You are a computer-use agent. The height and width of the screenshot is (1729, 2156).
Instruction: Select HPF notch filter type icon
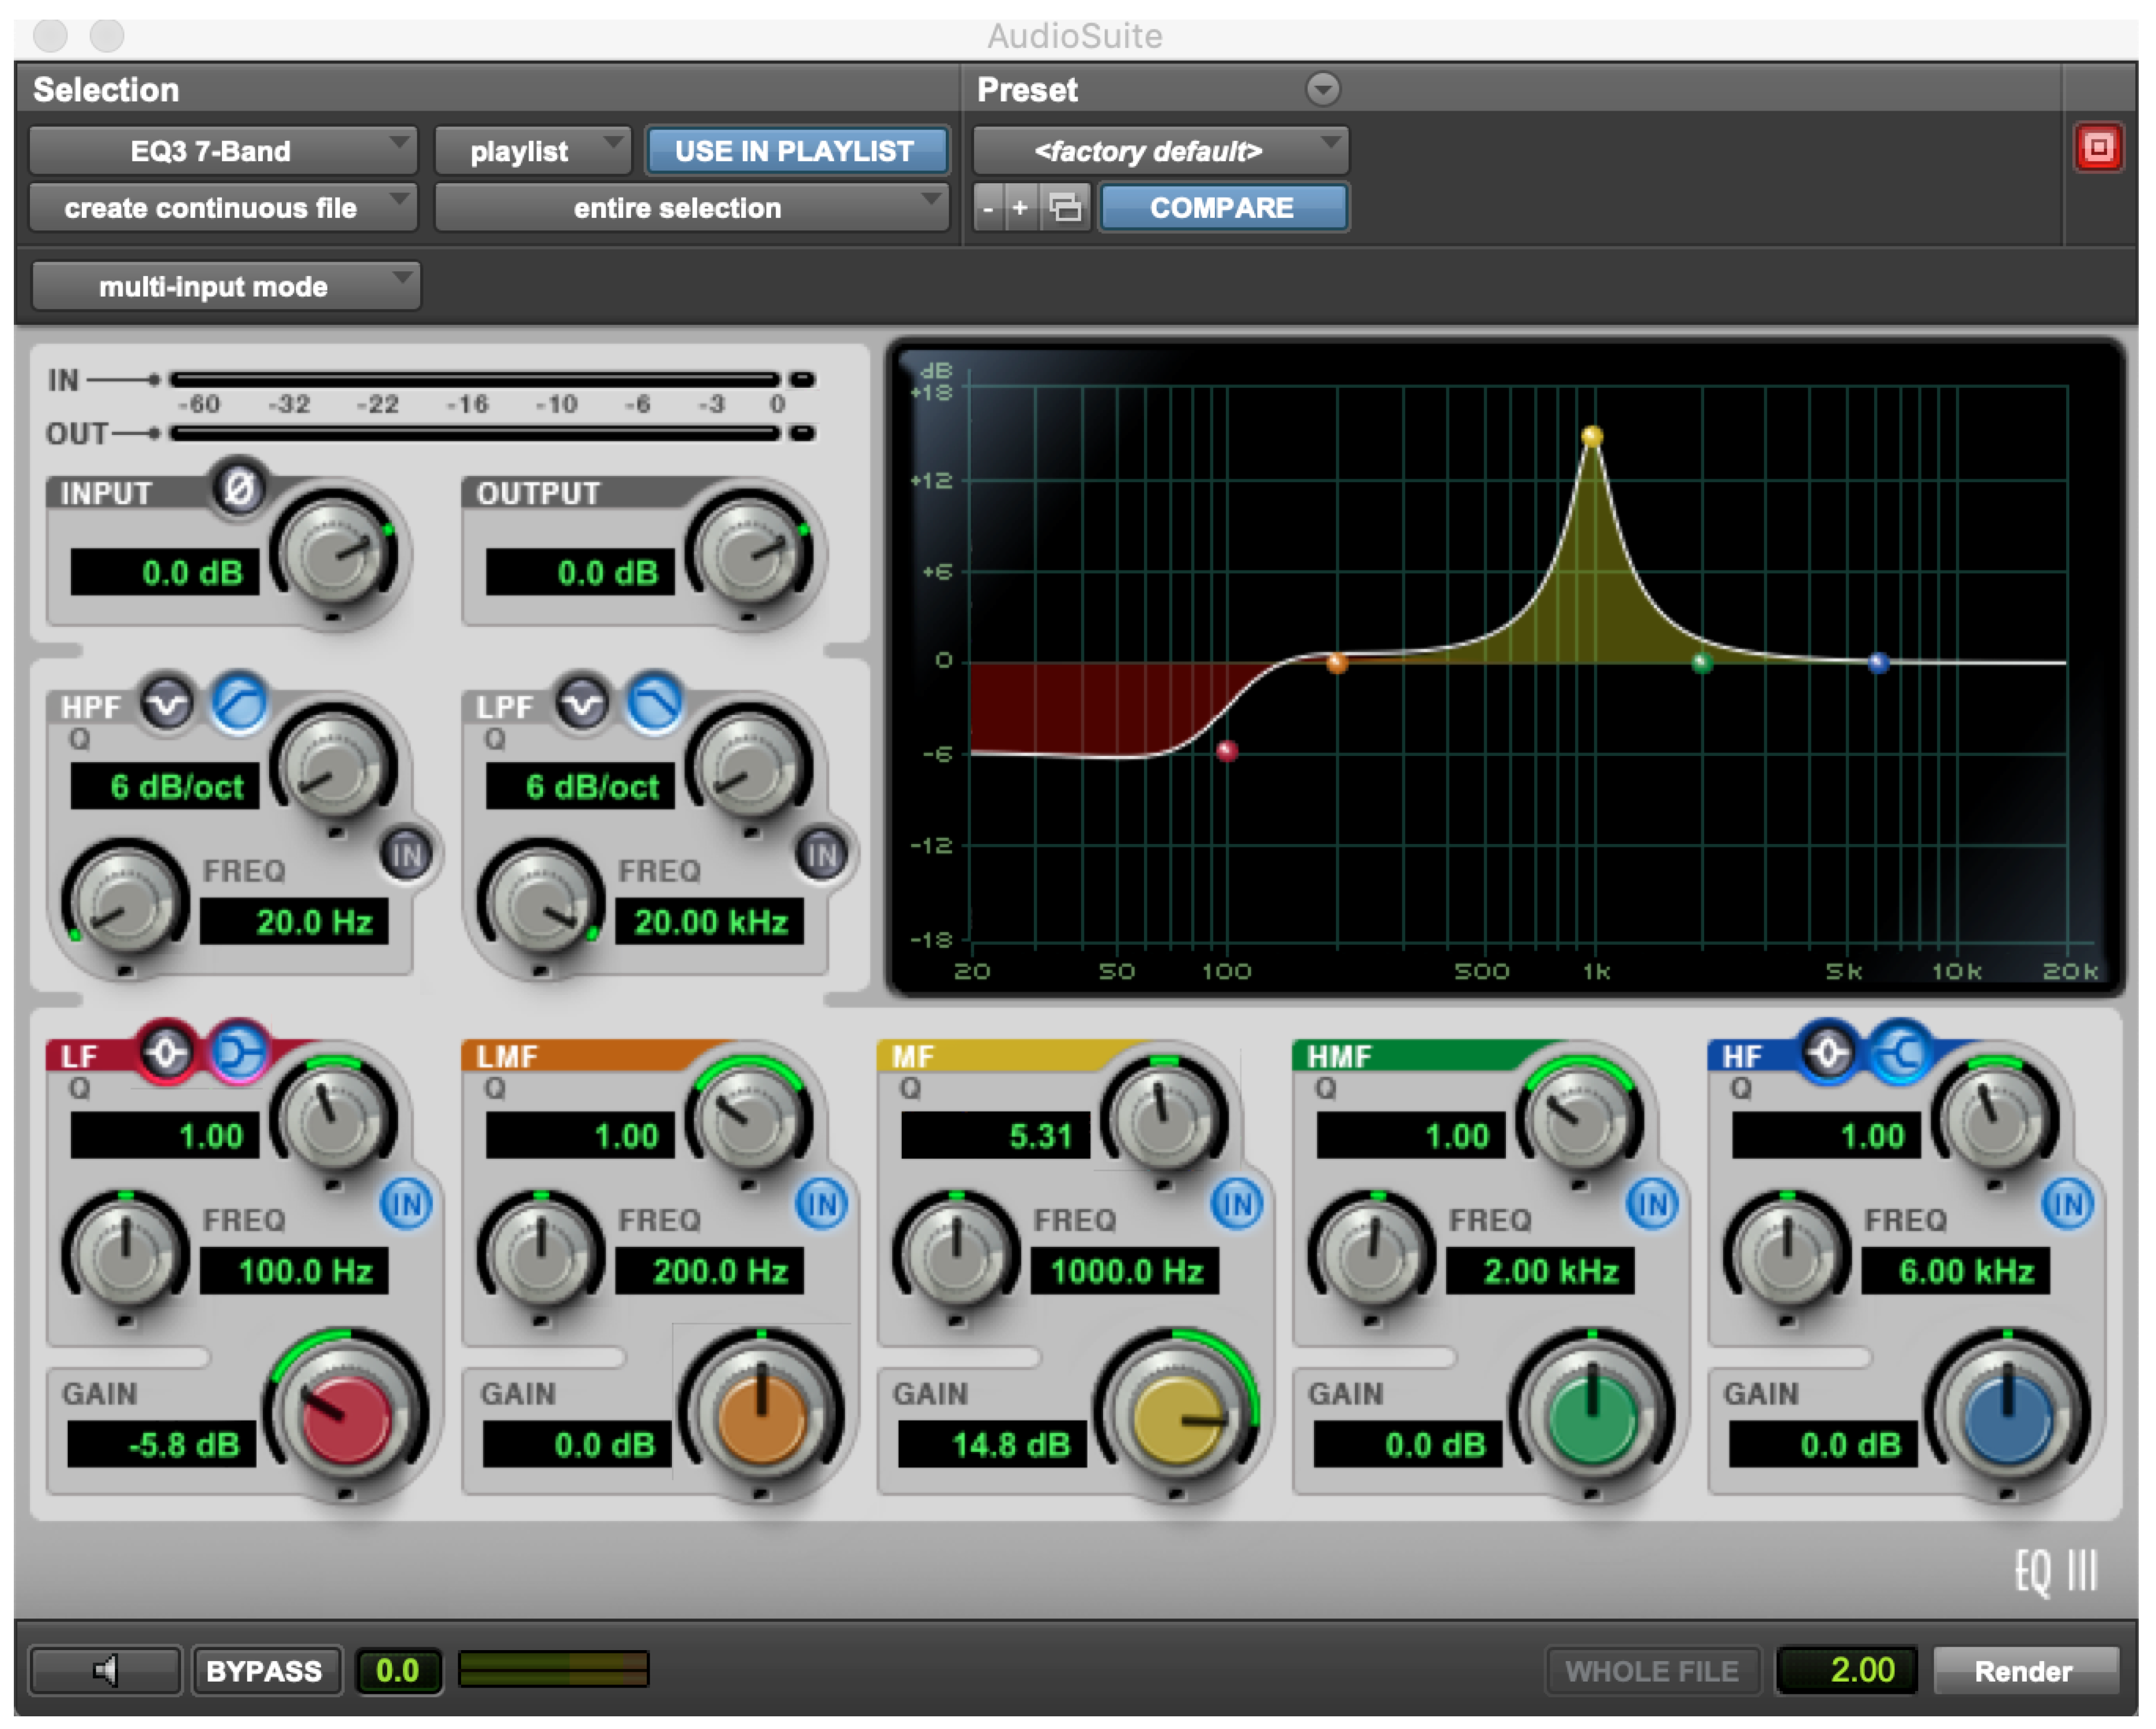(x=167, y=706)
